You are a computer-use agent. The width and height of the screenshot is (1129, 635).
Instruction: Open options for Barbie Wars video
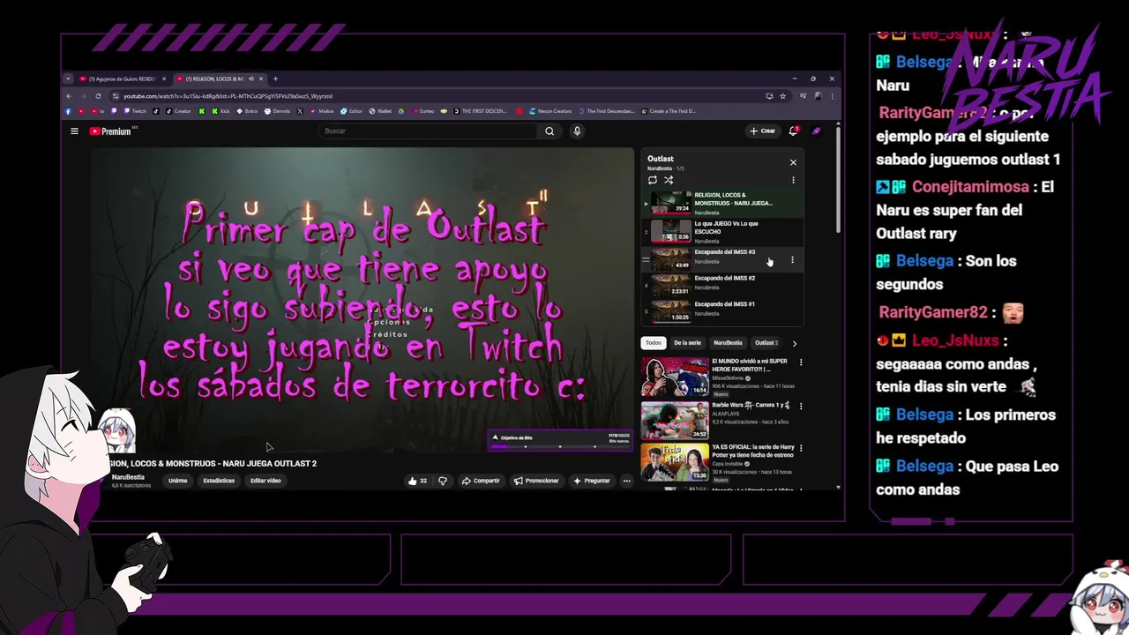point(801,407)
